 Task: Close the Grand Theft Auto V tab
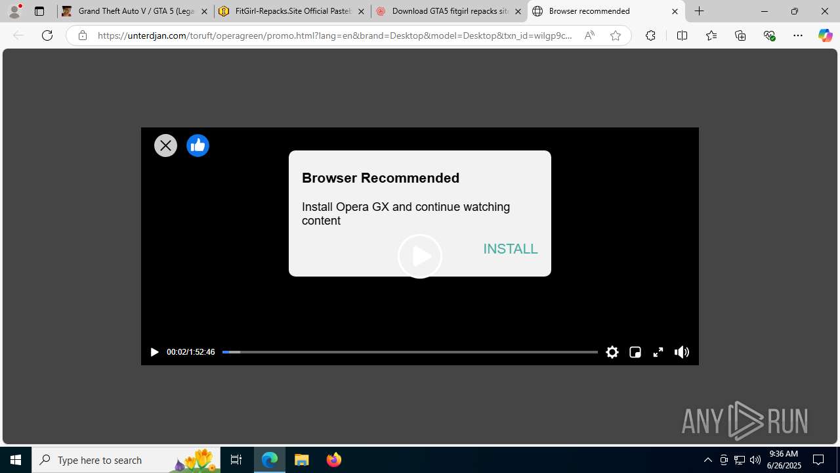click(204, 11)
